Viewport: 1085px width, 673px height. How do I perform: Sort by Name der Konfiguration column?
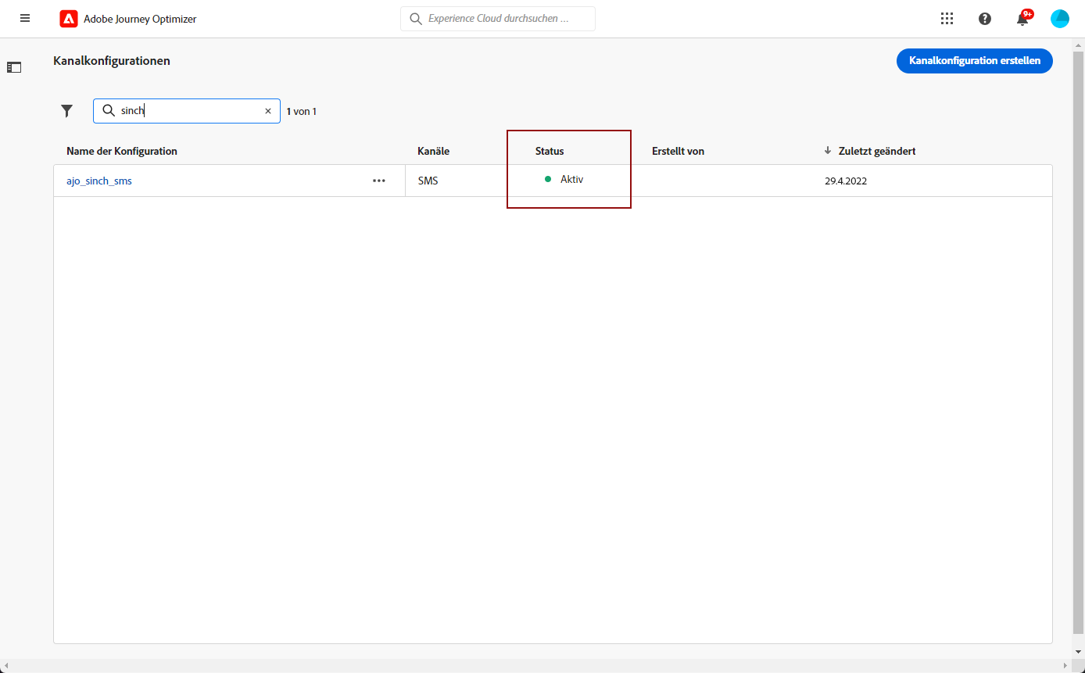[122, 151]
